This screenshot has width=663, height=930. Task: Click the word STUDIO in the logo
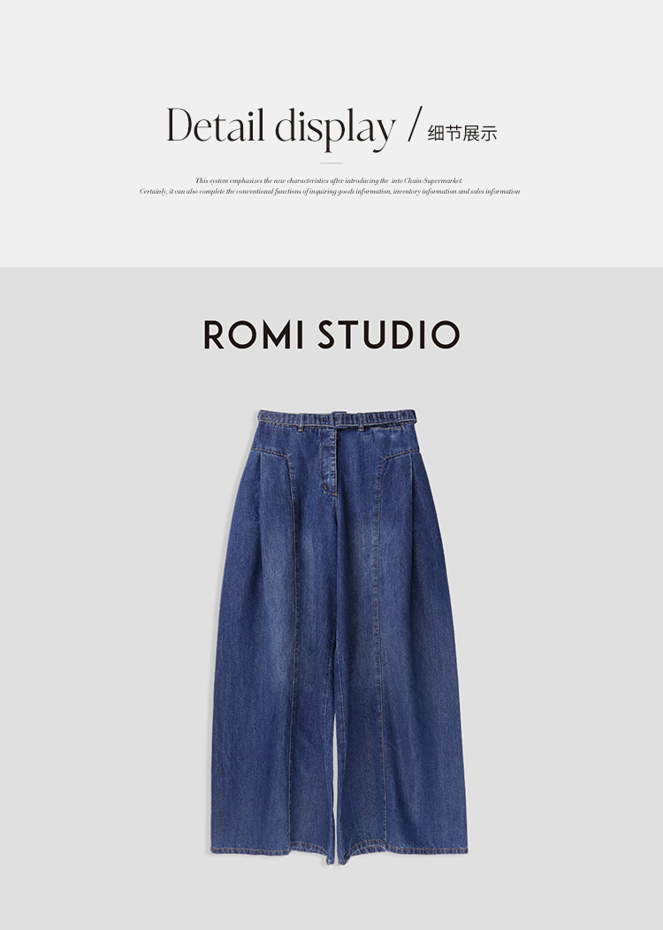[x=389, y=334]
